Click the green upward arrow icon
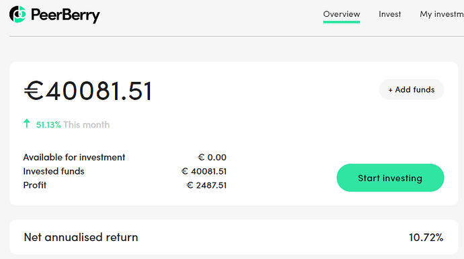 (x=27, y=123)
